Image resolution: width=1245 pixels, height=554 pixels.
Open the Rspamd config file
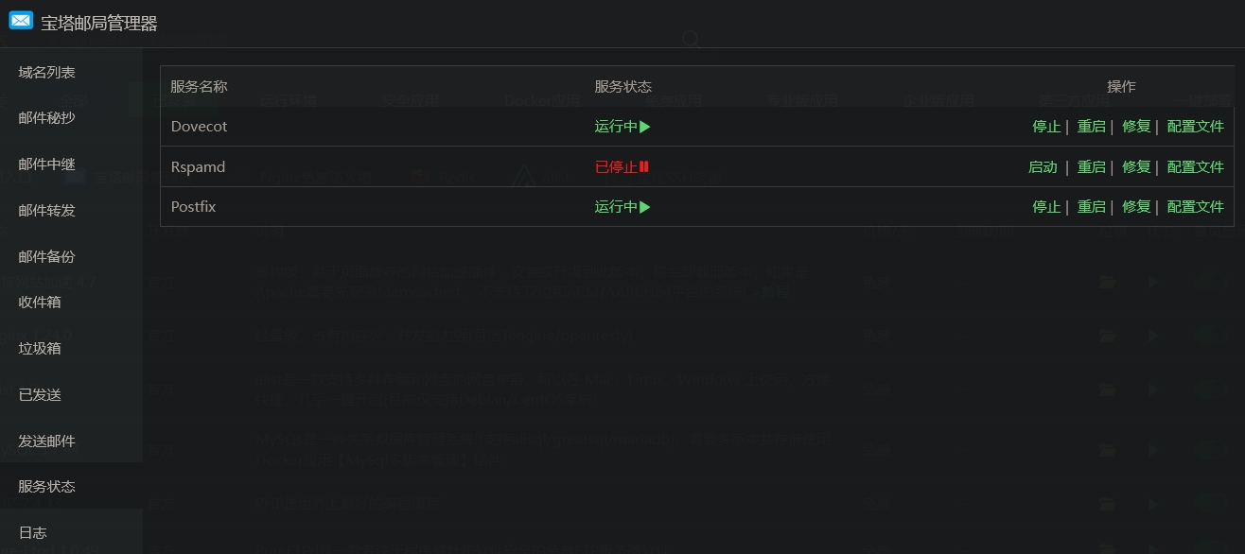point(1196,167)
